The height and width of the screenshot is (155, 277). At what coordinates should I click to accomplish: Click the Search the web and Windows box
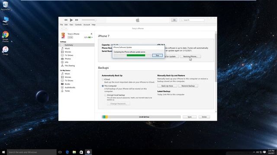[x=32, y=152]
